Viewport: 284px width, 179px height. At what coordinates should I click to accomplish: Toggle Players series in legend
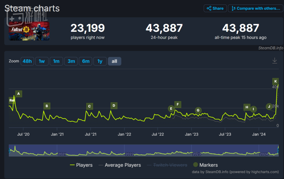tap(81, 165)
